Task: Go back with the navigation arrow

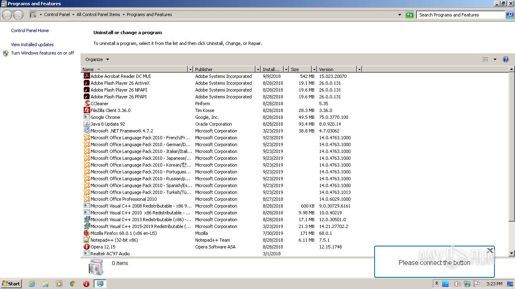Action: 7,15
